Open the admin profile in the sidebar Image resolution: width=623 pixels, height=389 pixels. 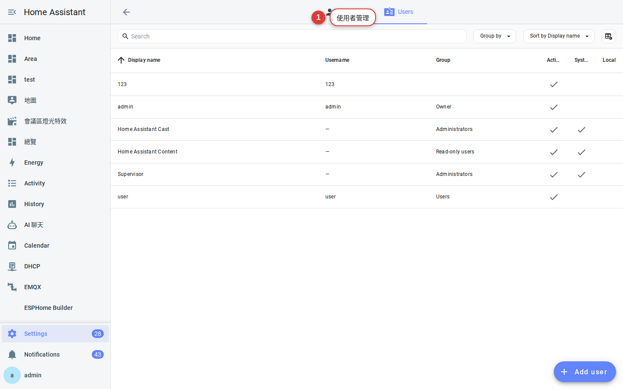coord(55,375)
